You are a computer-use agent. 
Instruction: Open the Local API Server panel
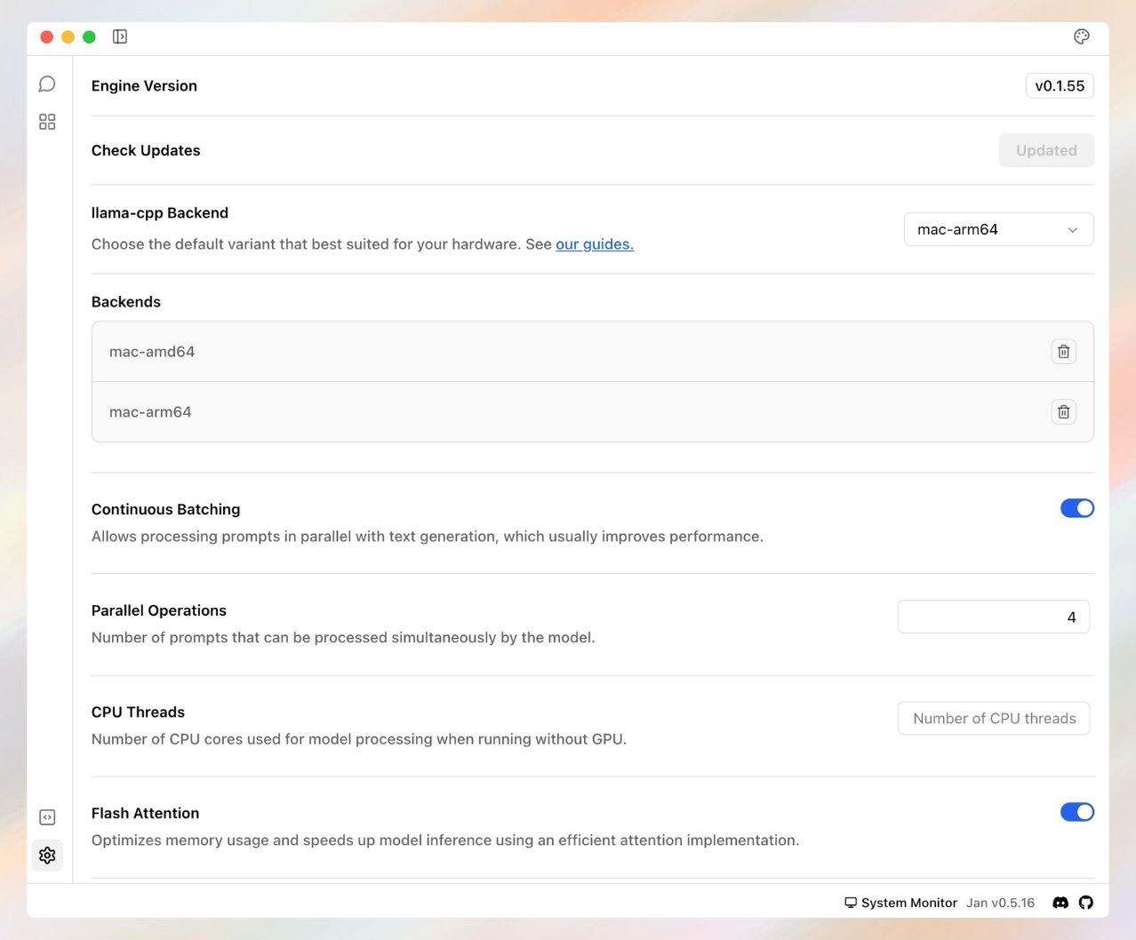(x=47, y=817)
